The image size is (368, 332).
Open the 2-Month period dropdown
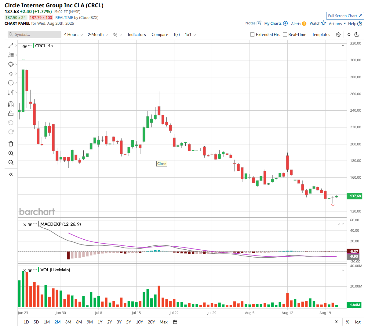98,35
